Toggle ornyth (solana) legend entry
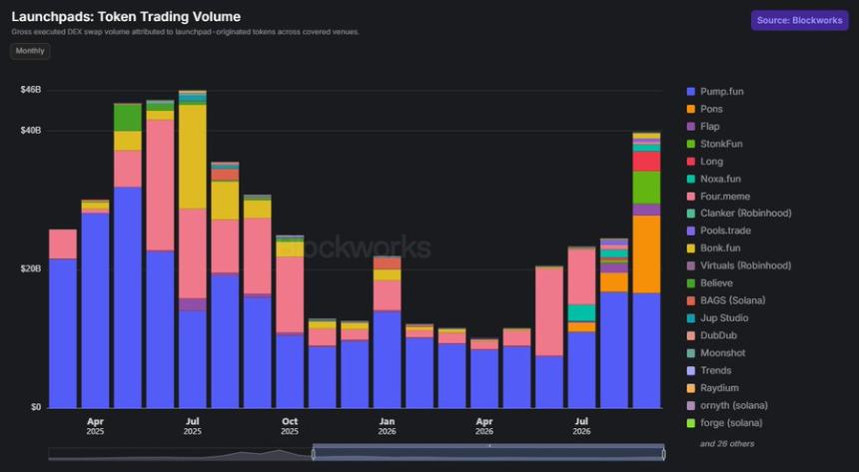This screenshot has height=472, width=859. tap(727, 406)
